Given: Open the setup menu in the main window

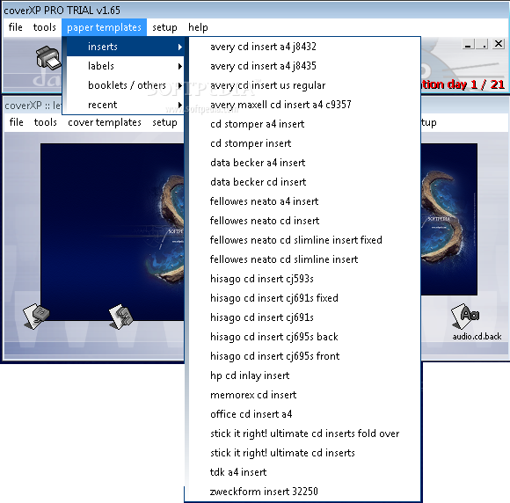Looking at the screenshot, I should [164, 27].
